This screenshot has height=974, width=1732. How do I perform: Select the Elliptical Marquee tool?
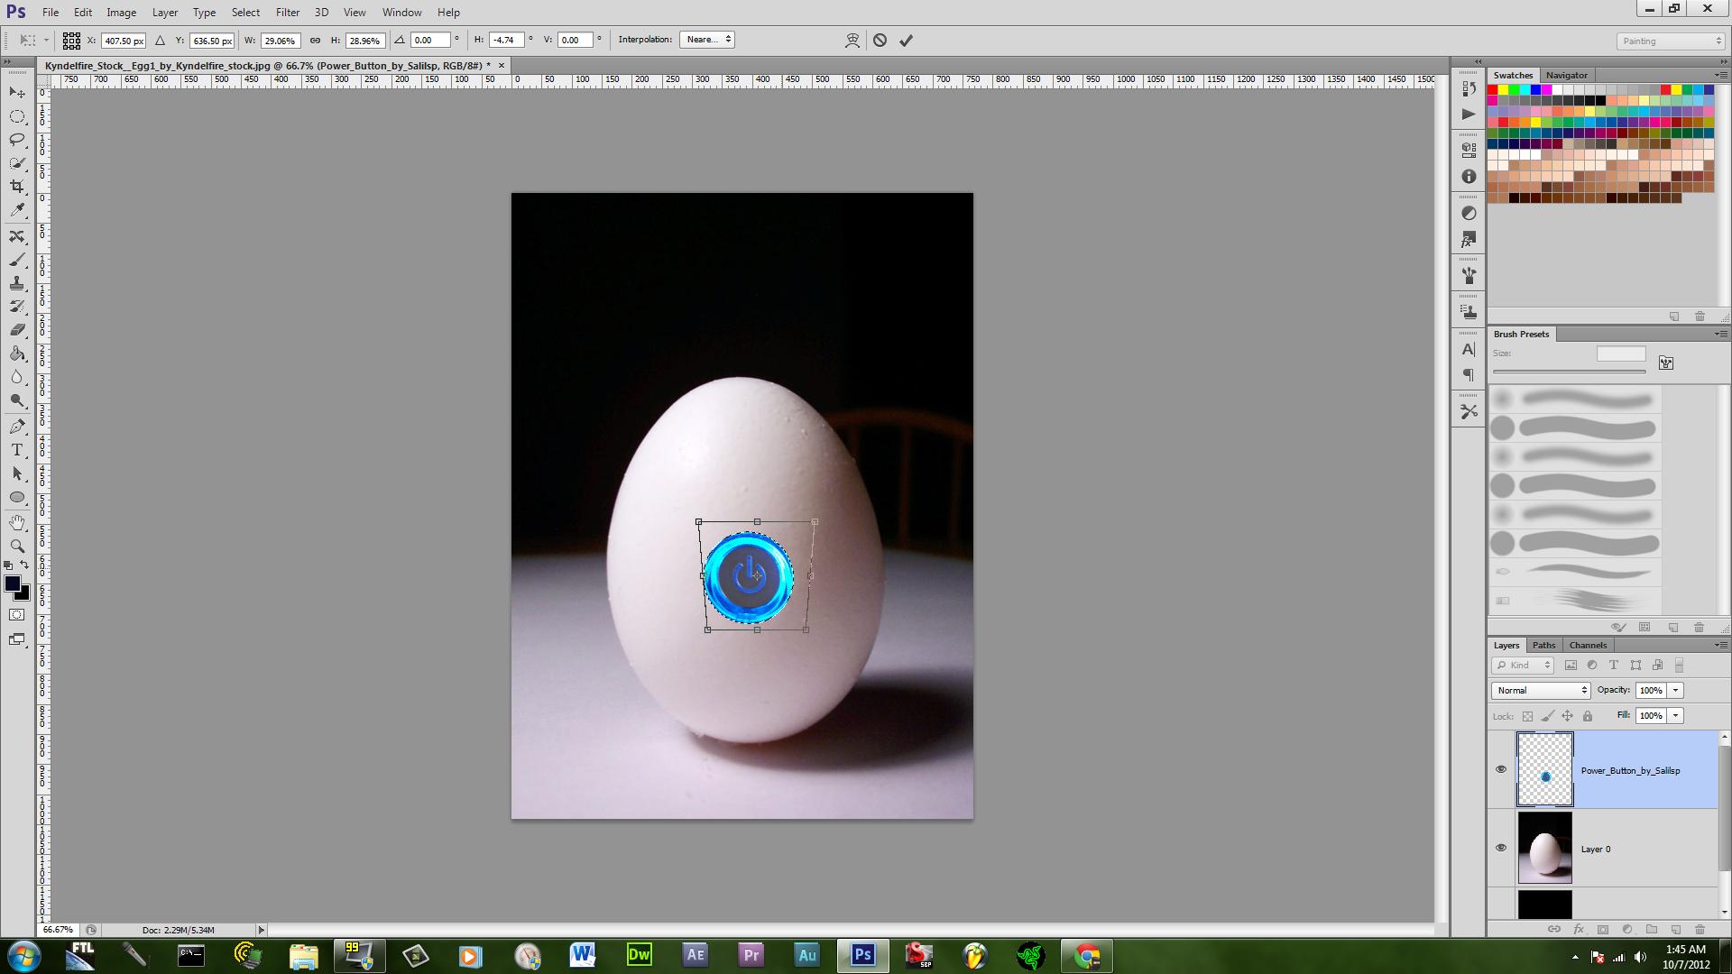(x=17, y=116)
